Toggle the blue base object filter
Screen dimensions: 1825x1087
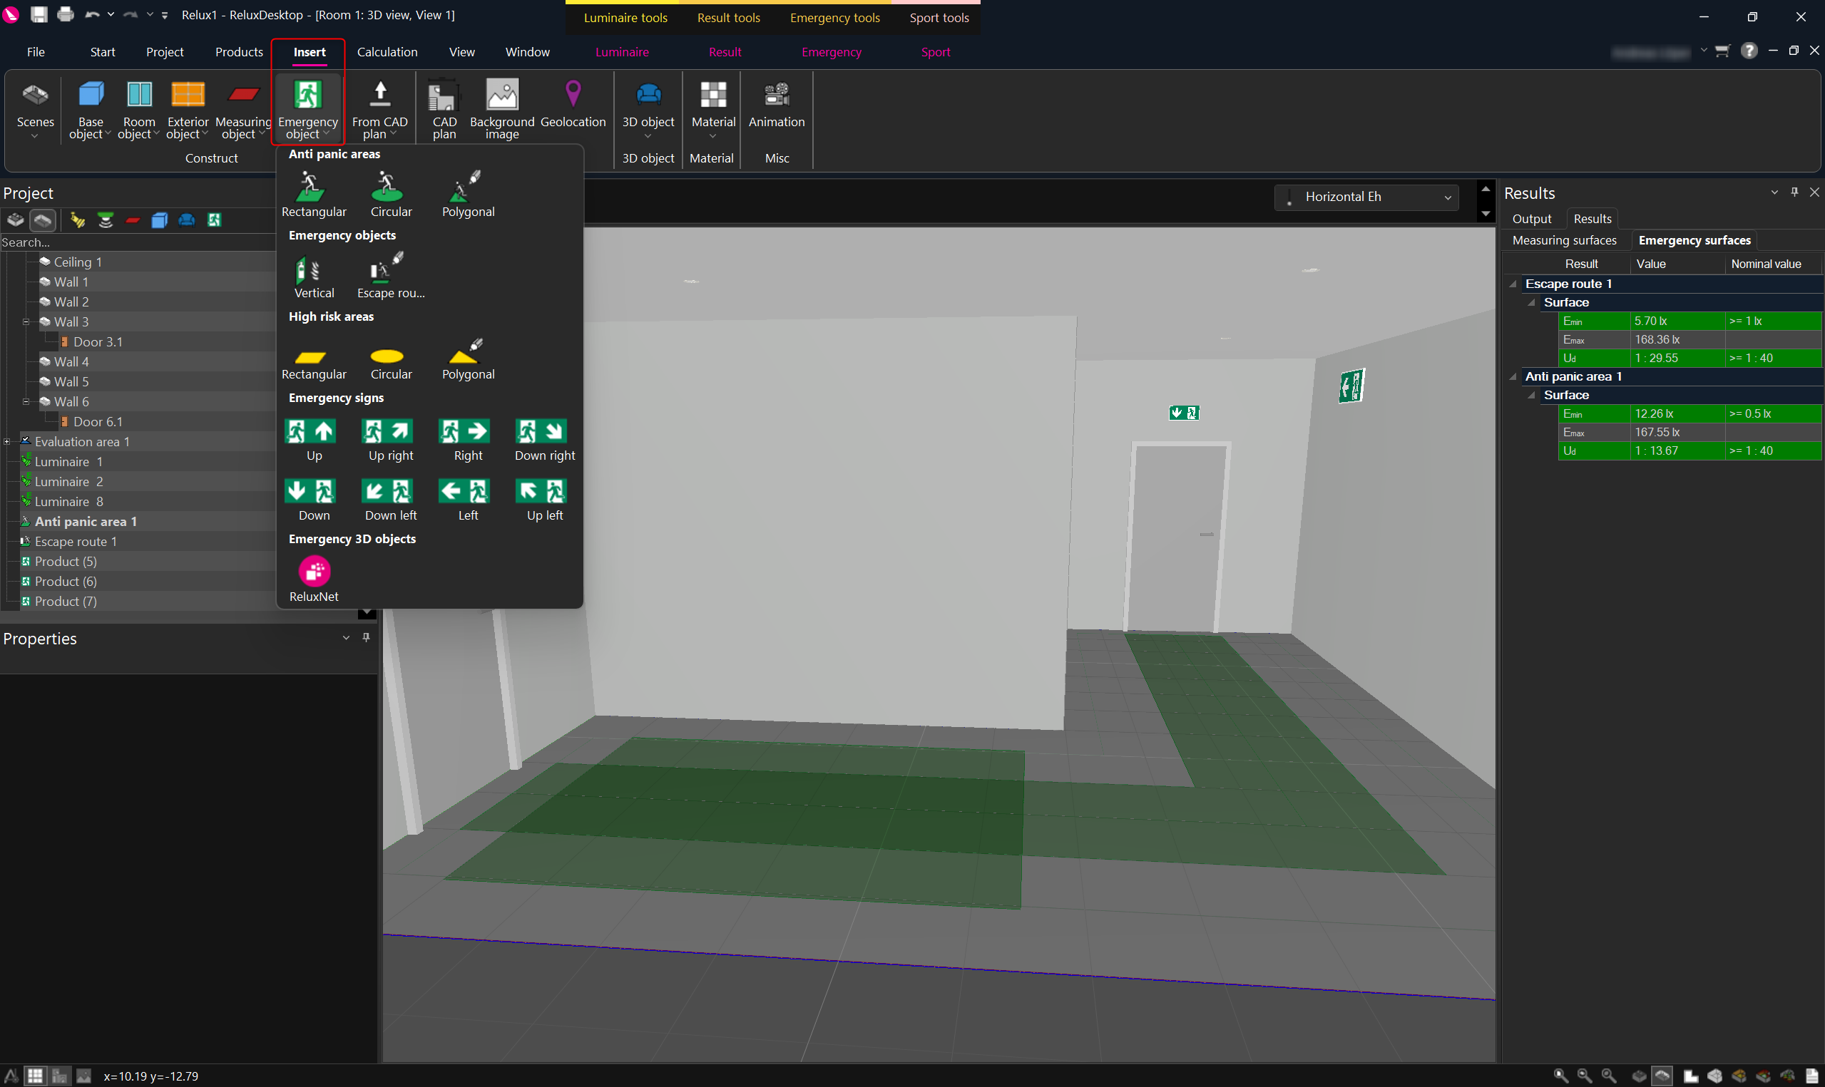point(160,220)
